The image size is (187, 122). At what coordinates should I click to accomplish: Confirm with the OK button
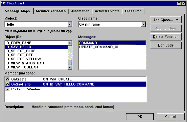pyautogui.click(x=140, y=117)
